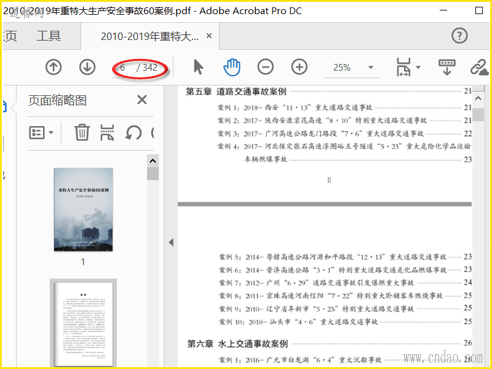Open thumbnail panel options menu

point(41,133)
